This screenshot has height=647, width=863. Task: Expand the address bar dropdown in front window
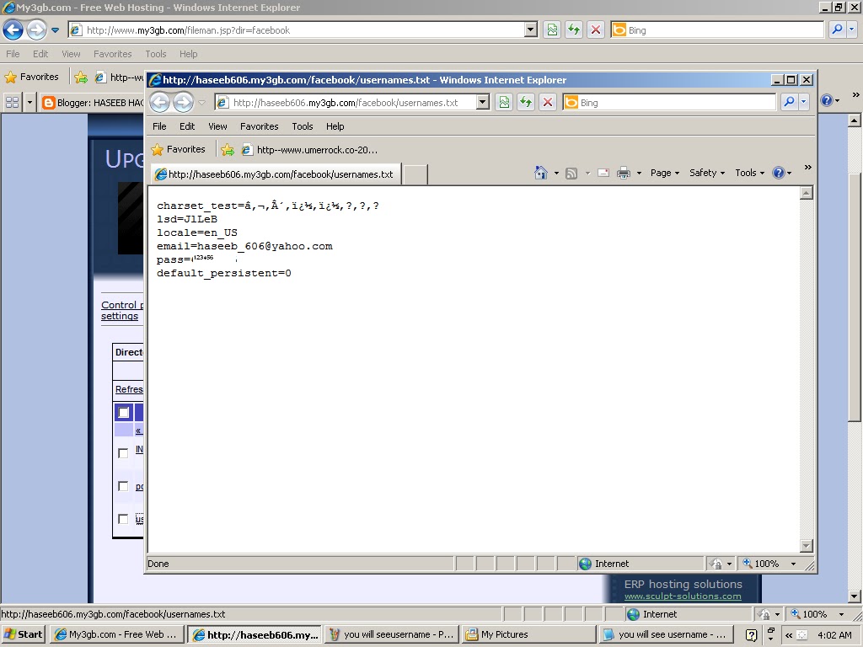tap(483, 102)
